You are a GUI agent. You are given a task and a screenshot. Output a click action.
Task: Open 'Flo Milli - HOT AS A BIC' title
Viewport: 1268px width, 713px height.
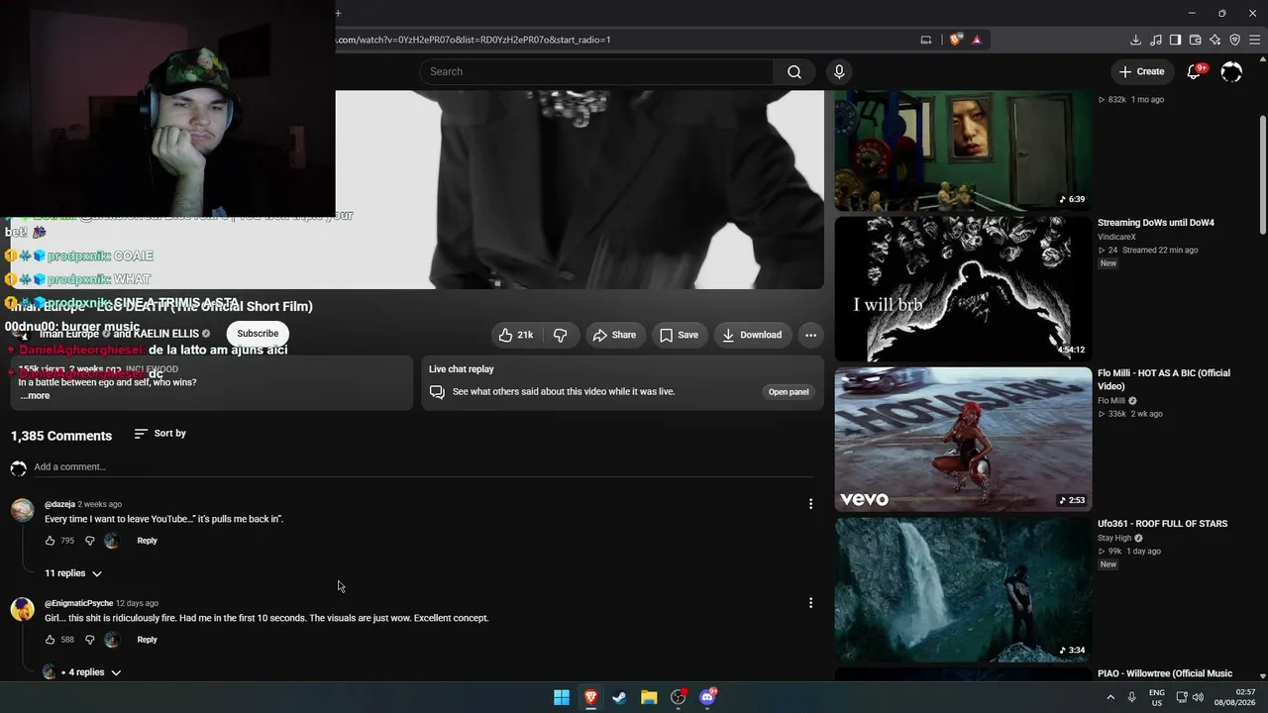coord(1164,379)
